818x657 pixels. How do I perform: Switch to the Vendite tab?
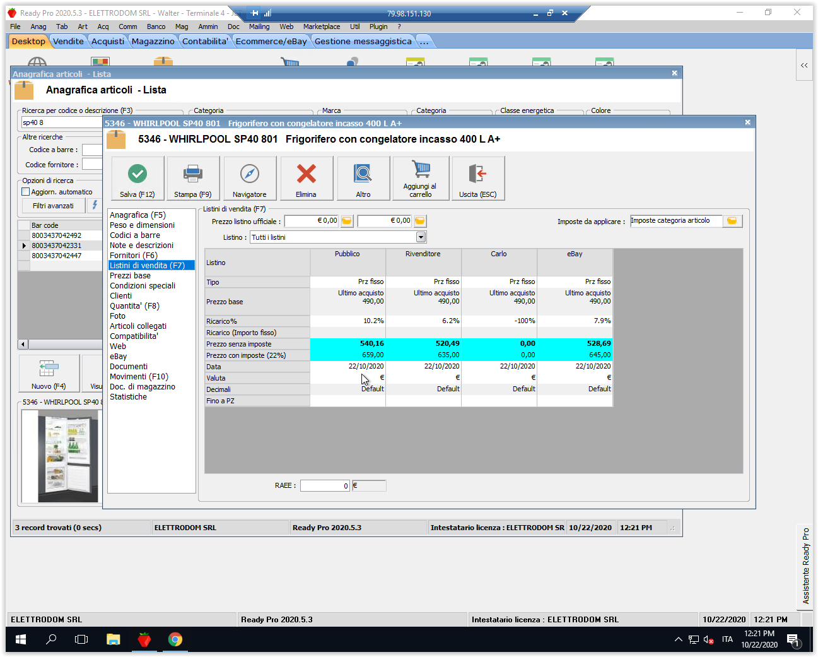click(68, 42)
